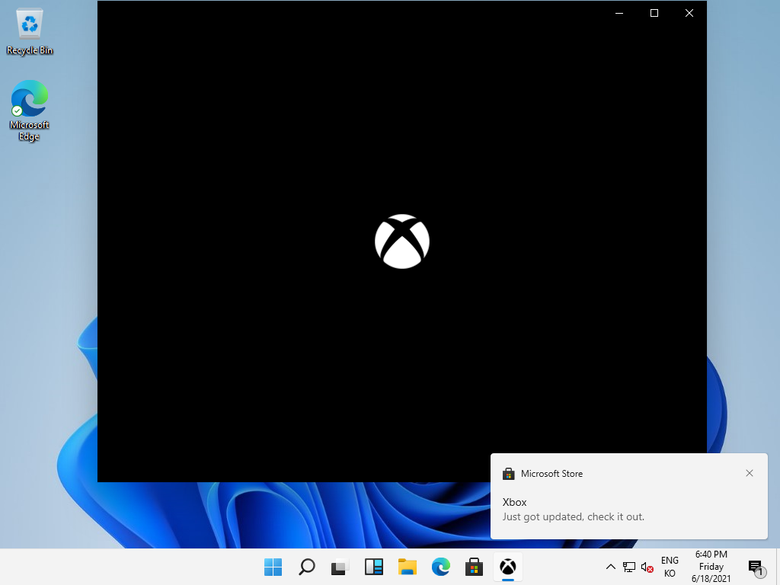Open the Recycle Bin desktop icon
780x585 pixels.
pyautogui.click(x=30, y=30)
